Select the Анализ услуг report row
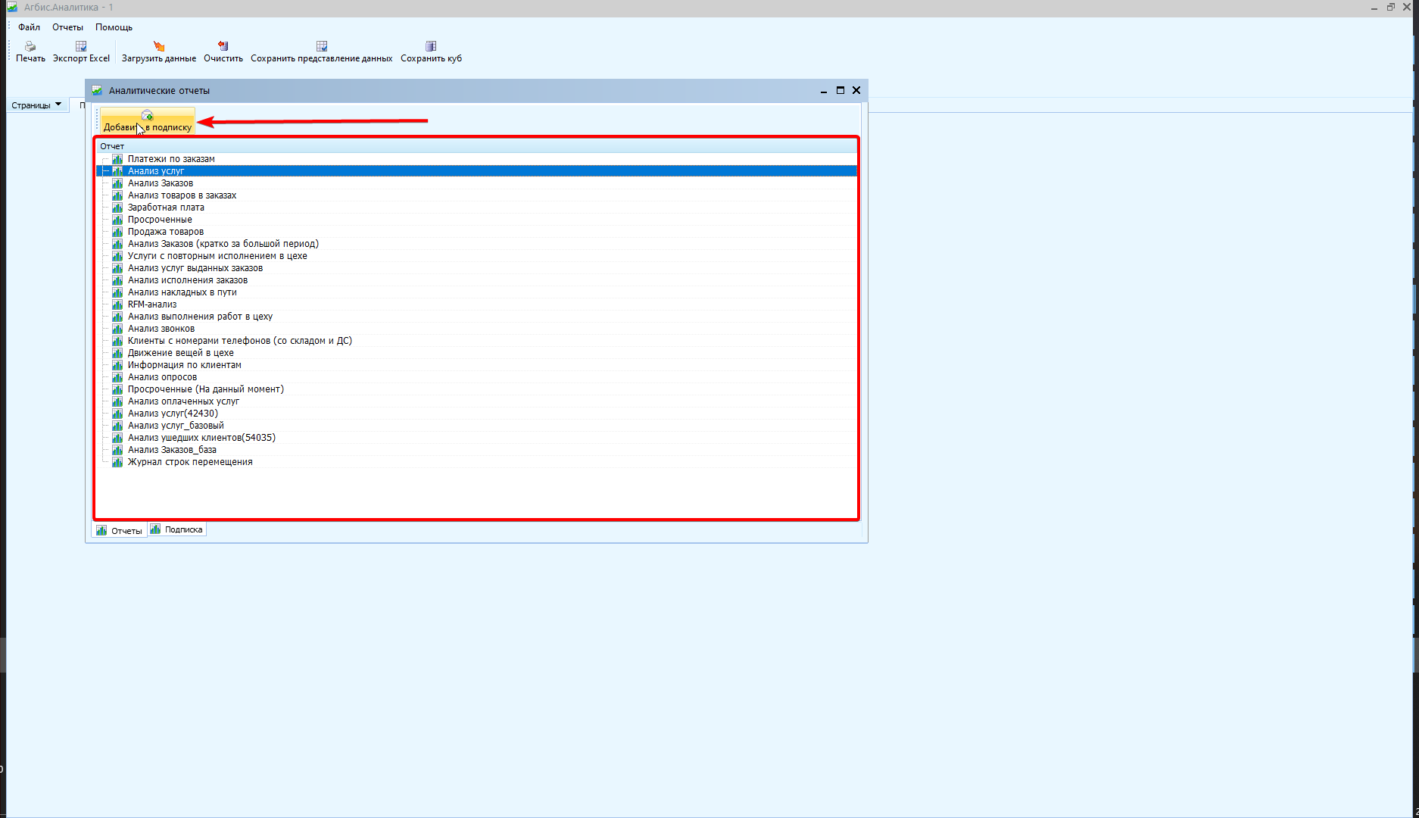This screenshot has height=818, width=1419. [477, 171]
